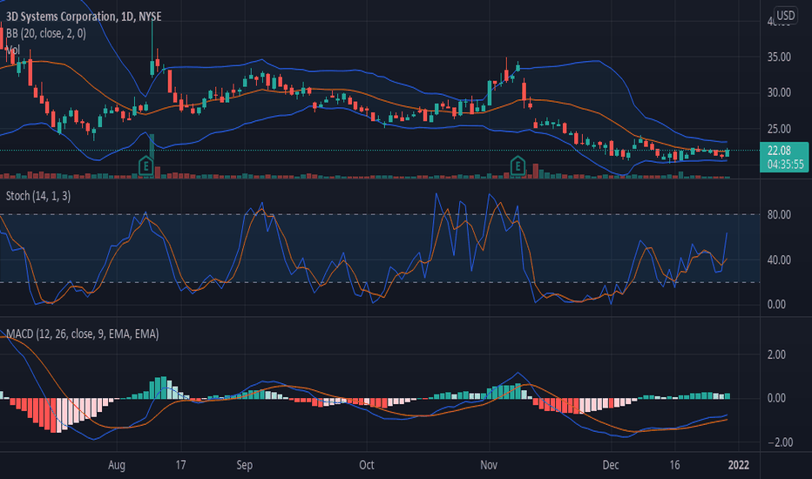Click the current price label 22.08
Screen dimensions: 812x479
pyautogui.click(x=779, y=151)
